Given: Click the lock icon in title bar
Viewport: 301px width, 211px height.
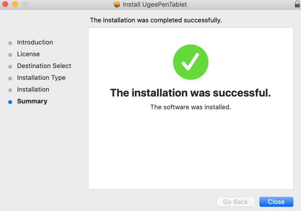Looking at the screenshot, I should [x=297, y=4].
